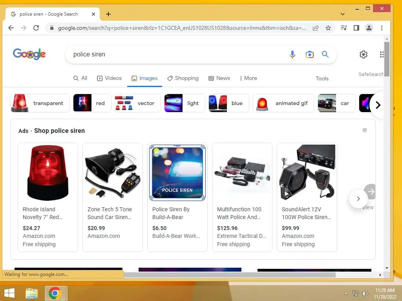Click the browser forward arrow
This screenshot has width=402, height=301.
click(23, 28)
